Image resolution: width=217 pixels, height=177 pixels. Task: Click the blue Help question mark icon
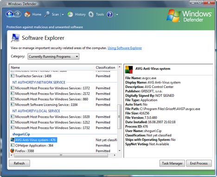pyautogui.click(x=110, y=14)
